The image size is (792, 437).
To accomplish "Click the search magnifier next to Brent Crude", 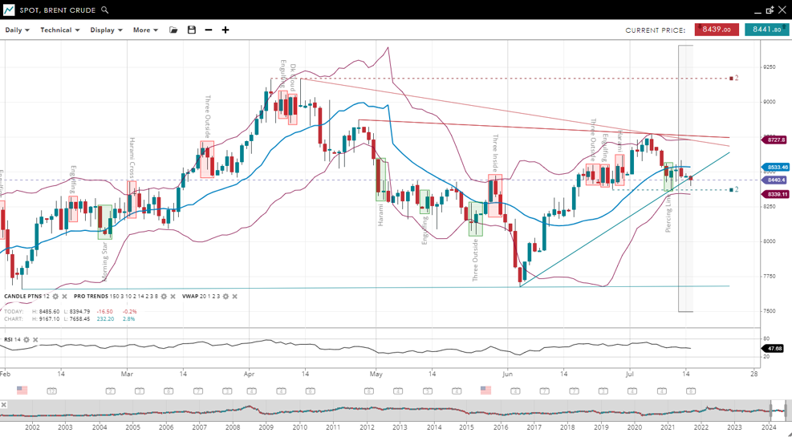I will (105, 10).
